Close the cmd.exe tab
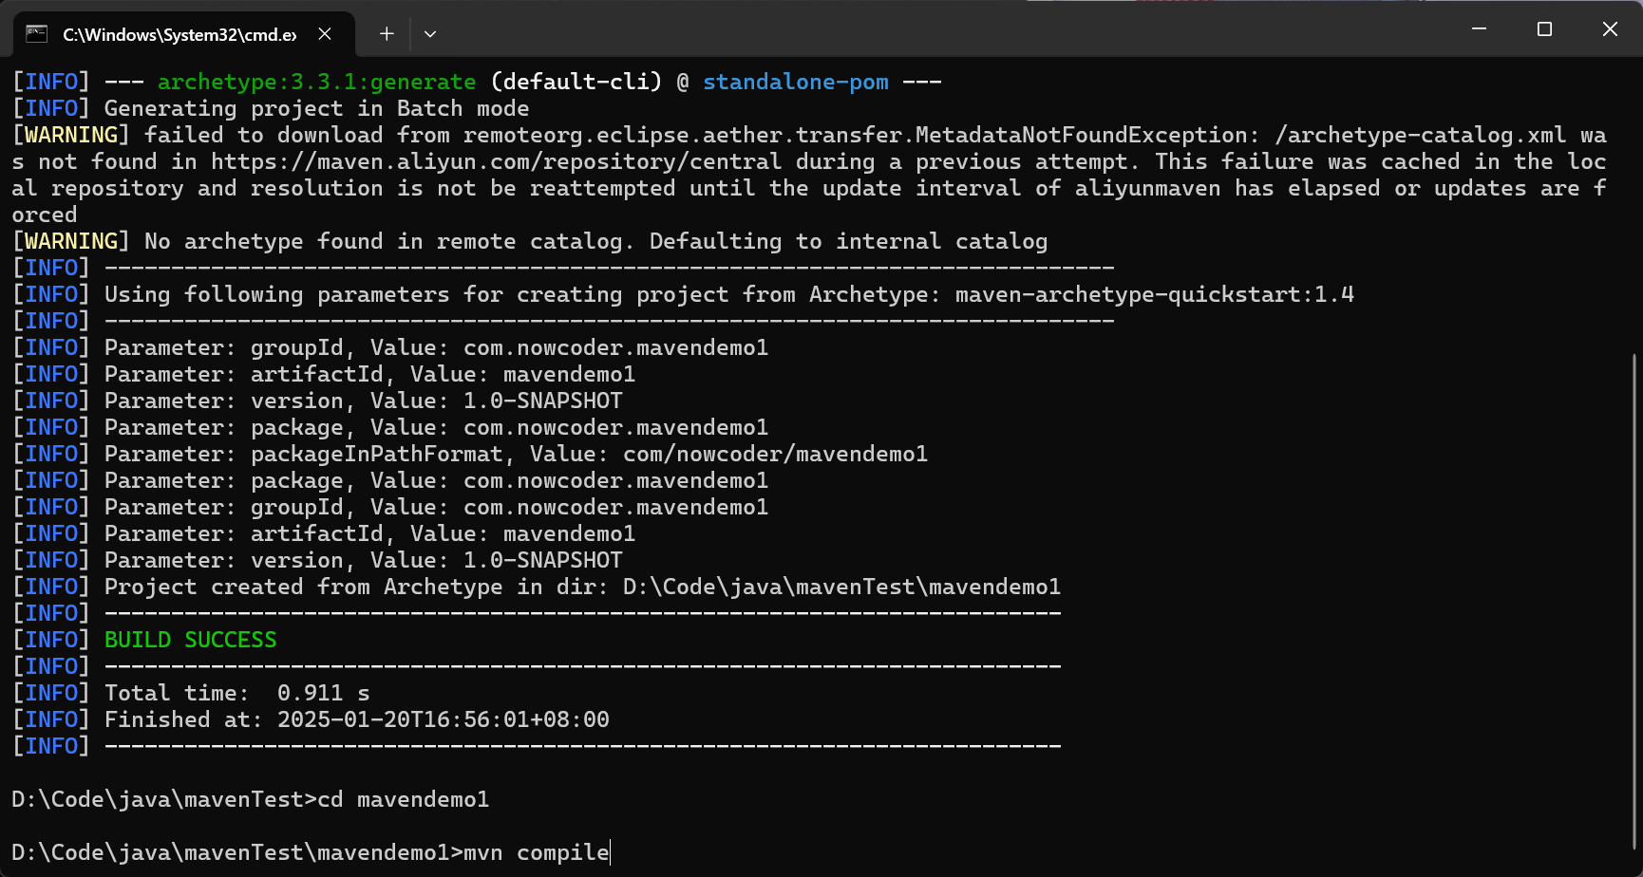 pyautogui.click(x=325, y=34)
